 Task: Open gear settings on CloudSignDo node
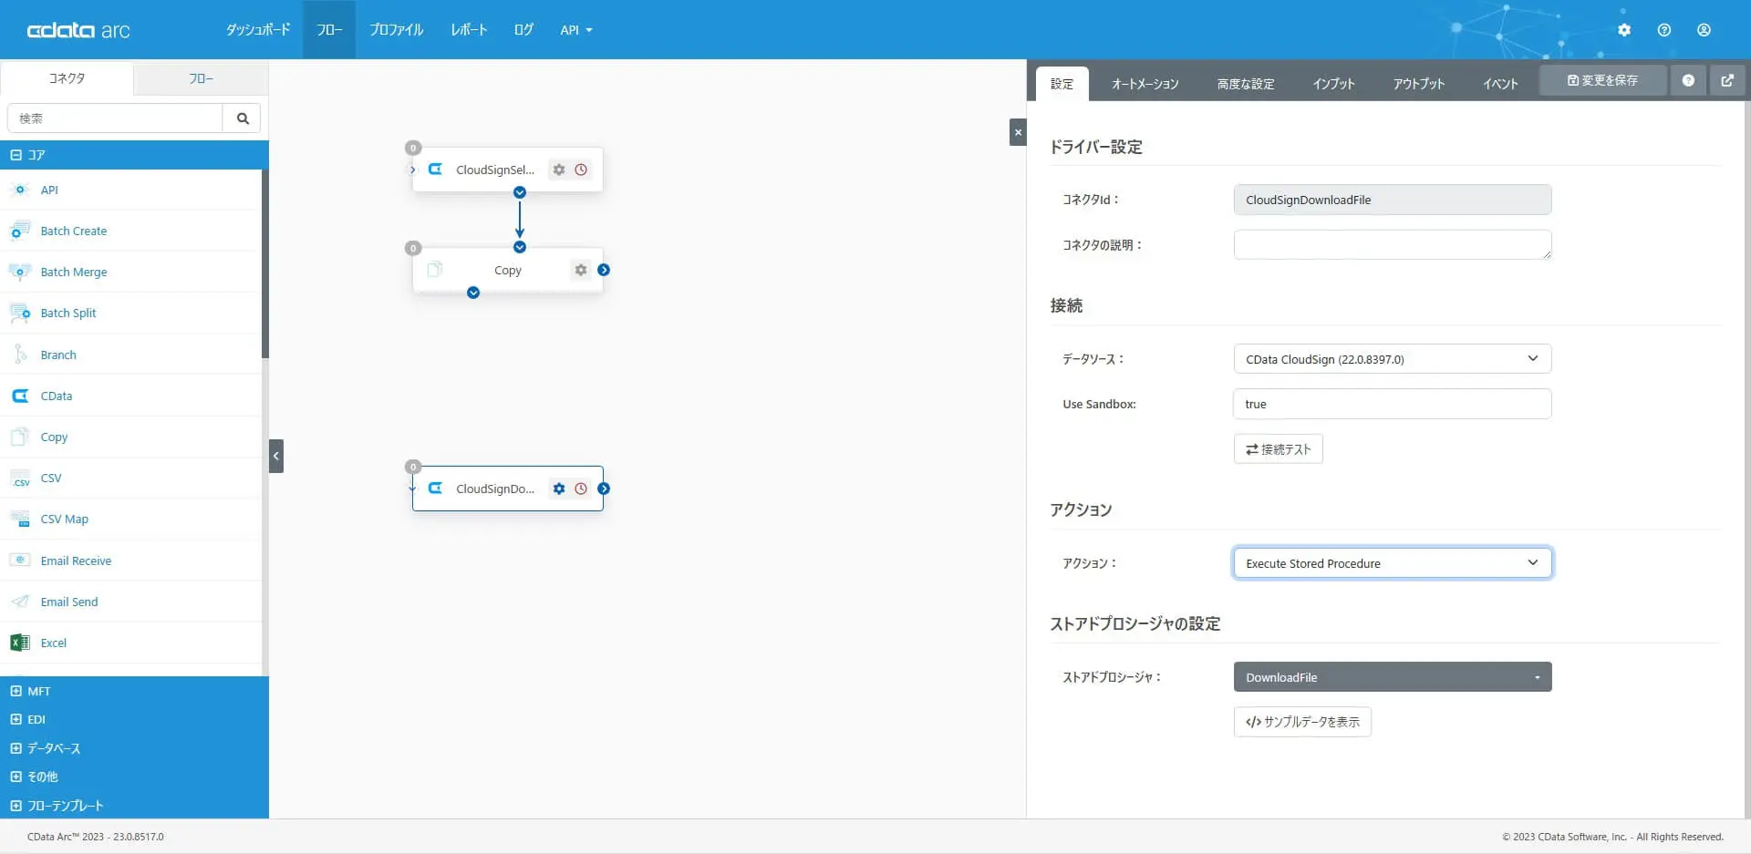click(559, 489)
